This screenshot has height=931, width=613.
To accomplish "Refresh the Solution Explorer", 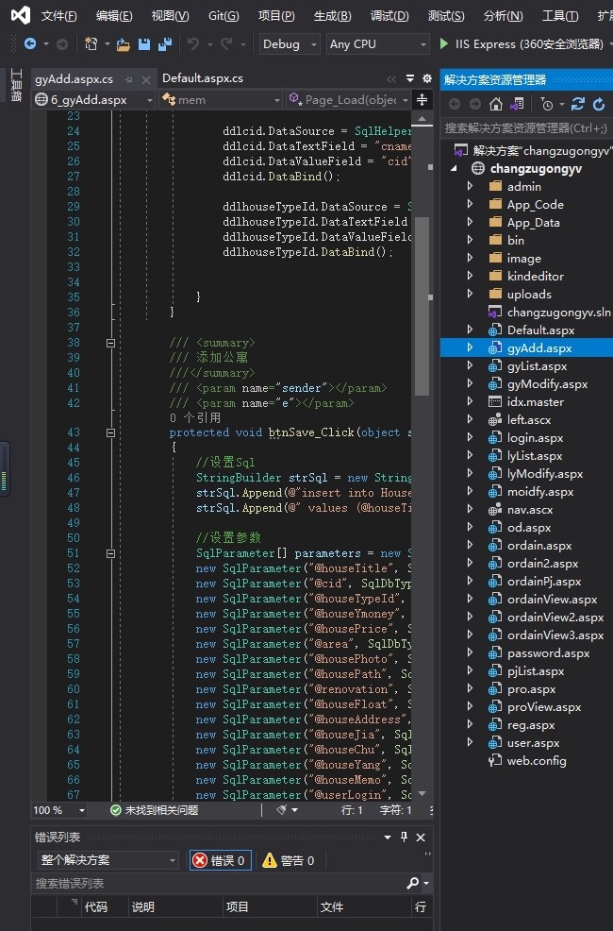I will (x=599, y=105).
